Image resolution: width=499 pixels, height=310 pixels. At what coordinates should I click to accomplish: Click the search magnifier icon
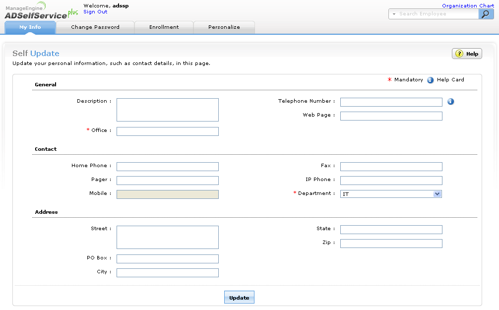point(486,14)
